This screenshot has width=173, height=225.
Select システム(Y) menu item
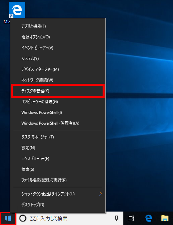pos(58,58)
